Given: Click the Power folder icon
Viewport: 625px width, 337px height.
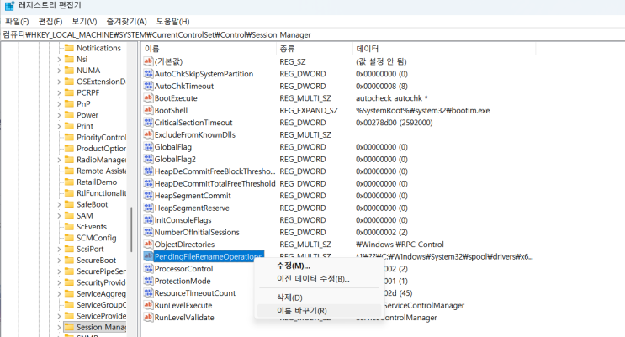Looking at the screenshot, I should click(69, 115).
